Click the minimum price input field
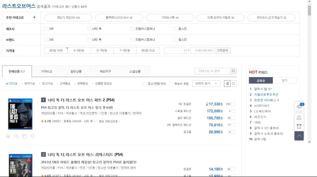The image size is (317, 177). 175,51
